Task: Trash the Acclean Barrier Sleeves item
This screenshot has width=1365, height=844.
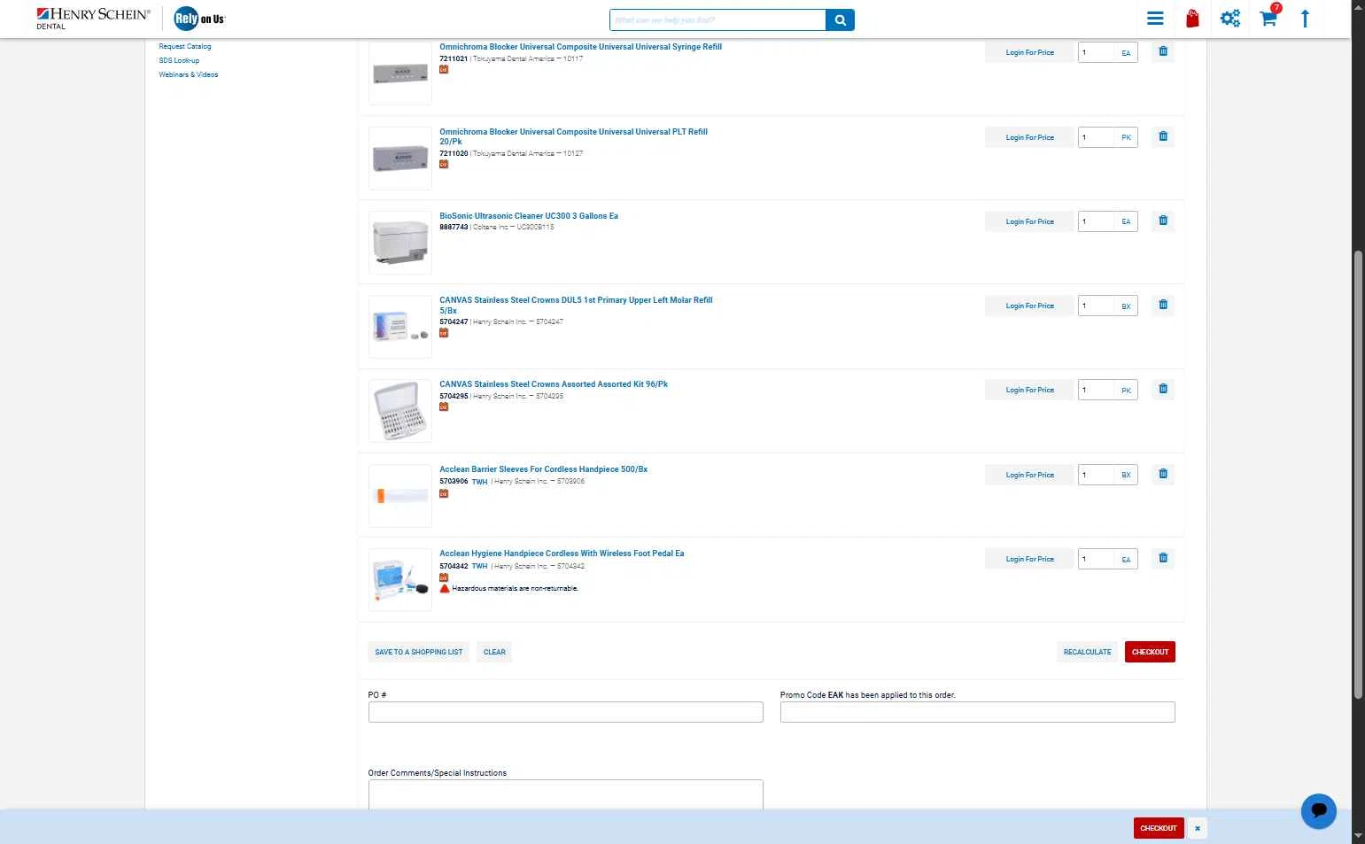Action: click(1163, 474)
